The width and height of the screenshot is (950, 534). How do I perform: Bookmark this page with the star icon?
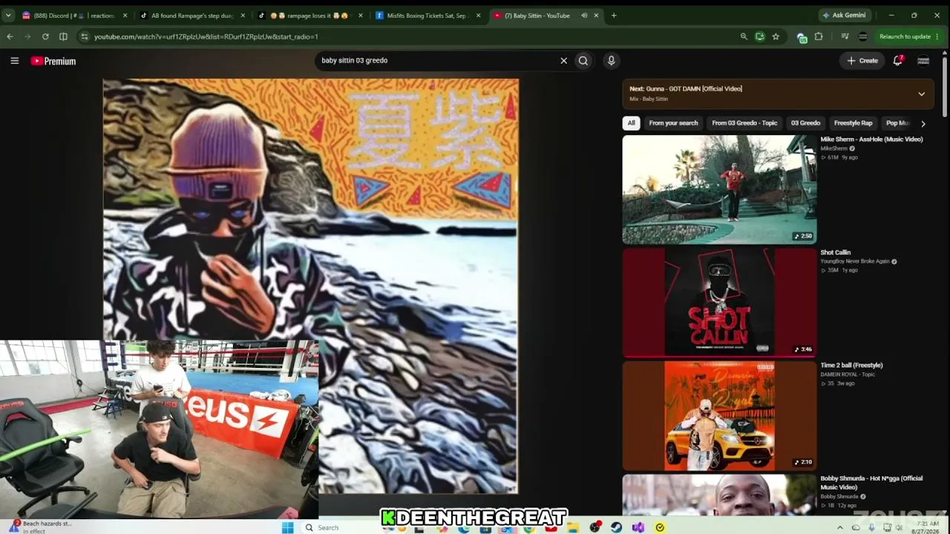point(776,36)
